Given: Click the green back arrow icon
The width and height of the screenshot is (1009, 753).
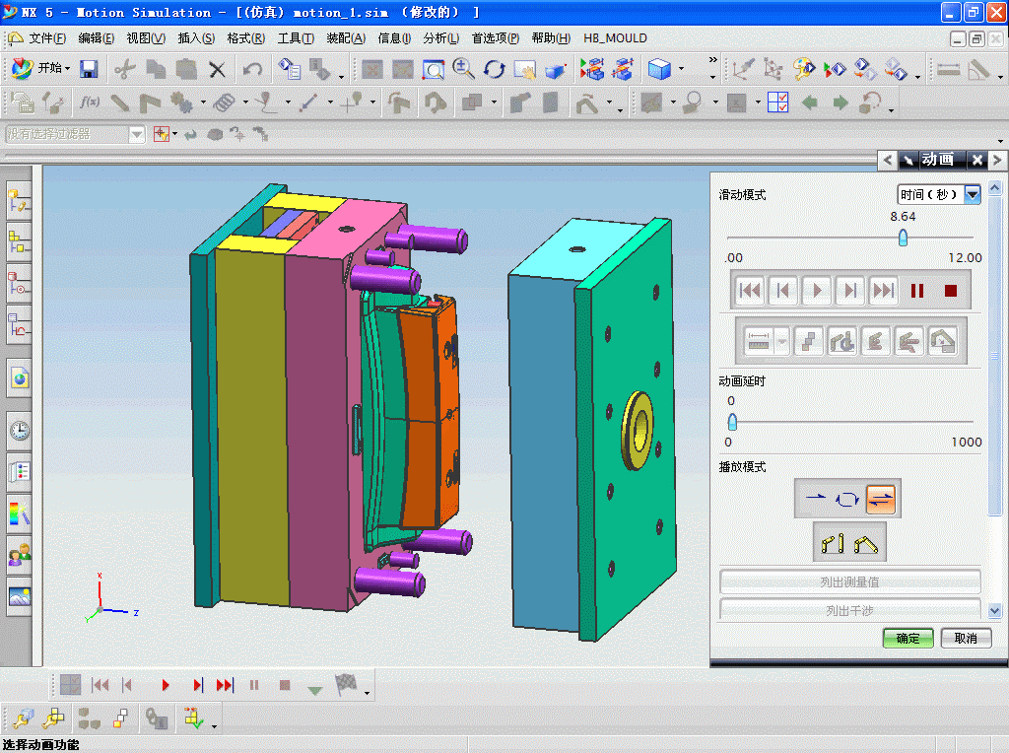Looking at the screenshot, I should pyautogui.click(x=810, y=103).
